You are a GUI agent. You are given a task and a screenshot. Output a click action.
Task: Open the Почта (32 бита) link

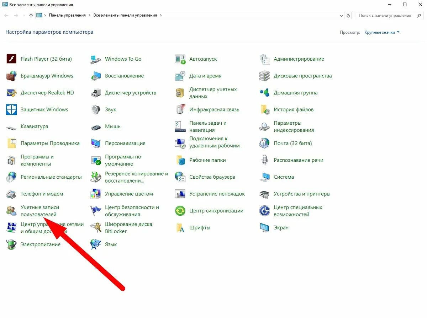point(292,143)
